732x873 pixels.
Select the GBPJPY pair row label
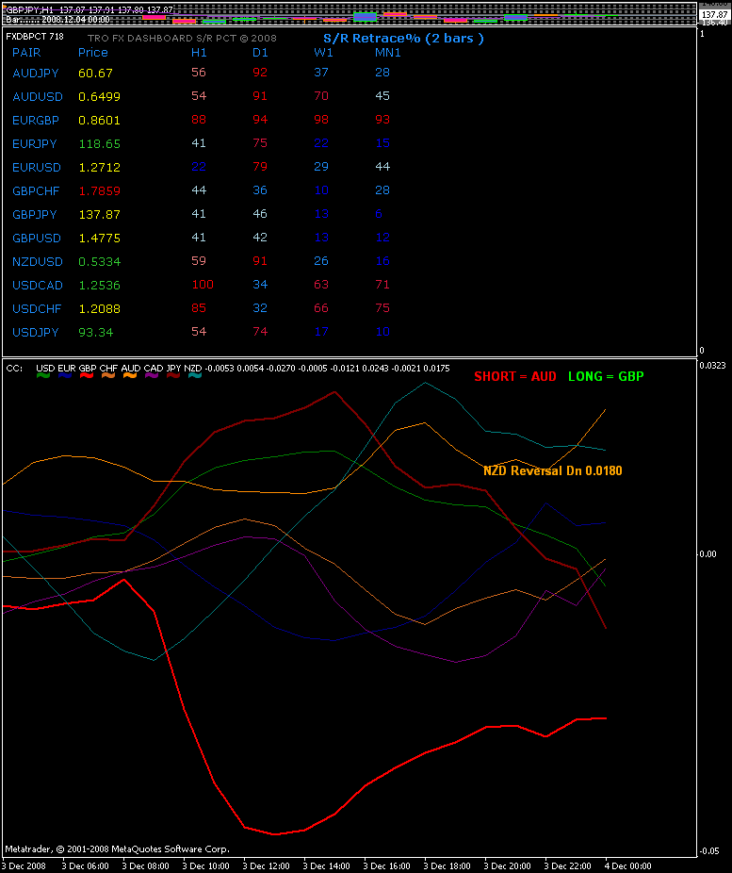[35, 214]
